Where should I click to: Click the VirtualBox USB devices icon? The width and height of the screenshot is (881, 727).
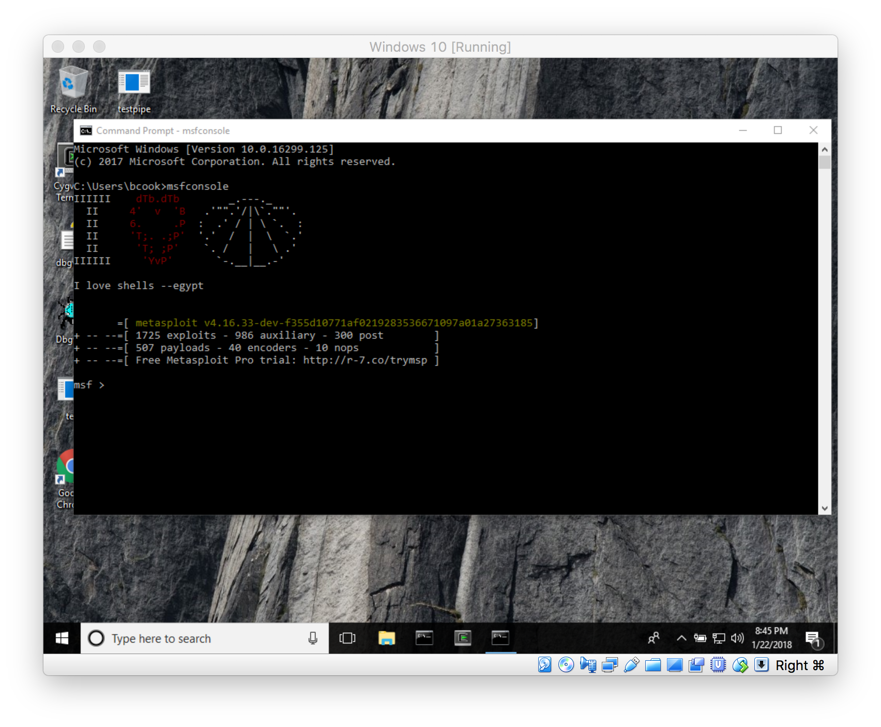pos(632,665)
